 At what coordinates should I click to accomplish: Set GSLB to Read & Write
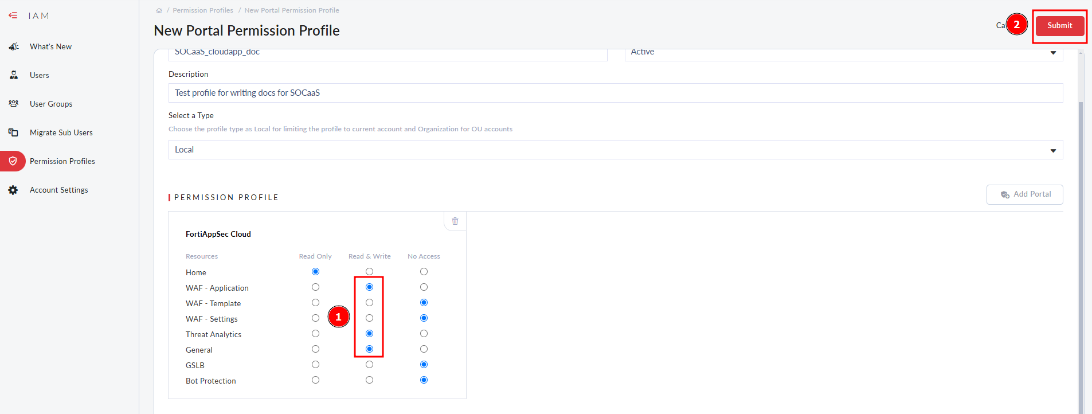pos(369,365)
